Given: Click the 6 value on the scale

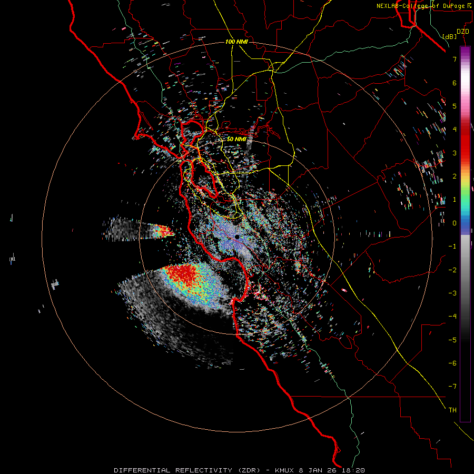Looking at the screenshot, I should click(455, 83).
